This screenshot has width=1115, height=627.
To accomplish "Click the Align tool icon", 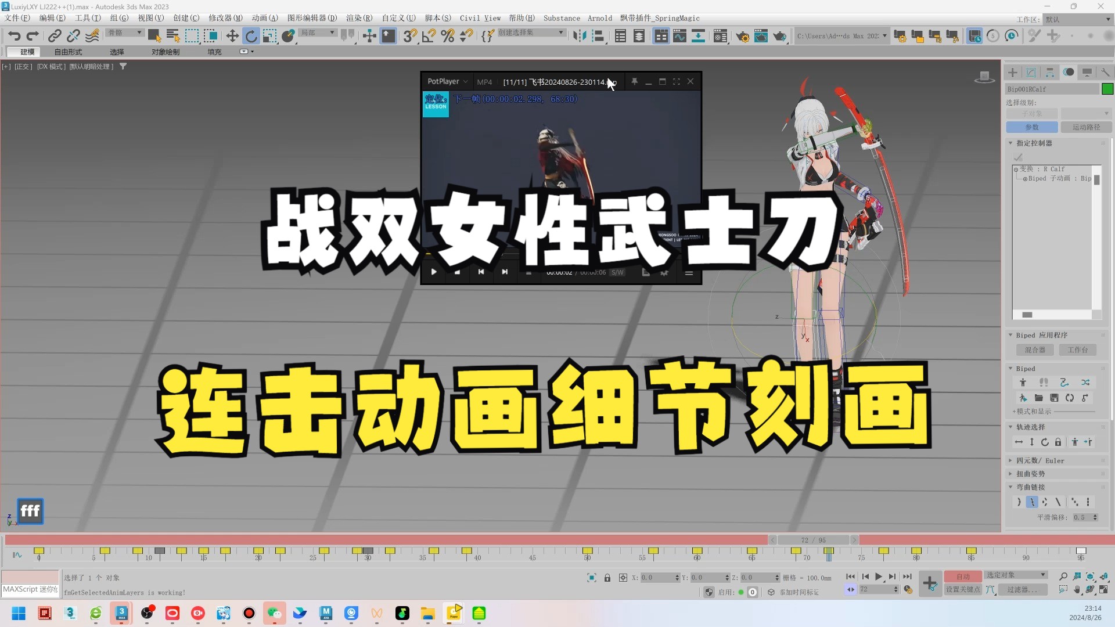I will (598, 36).
